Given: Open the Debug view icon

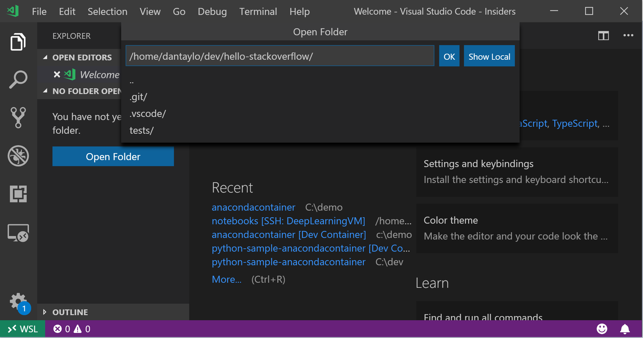Looking at the screenshot, I should point(18,156).
